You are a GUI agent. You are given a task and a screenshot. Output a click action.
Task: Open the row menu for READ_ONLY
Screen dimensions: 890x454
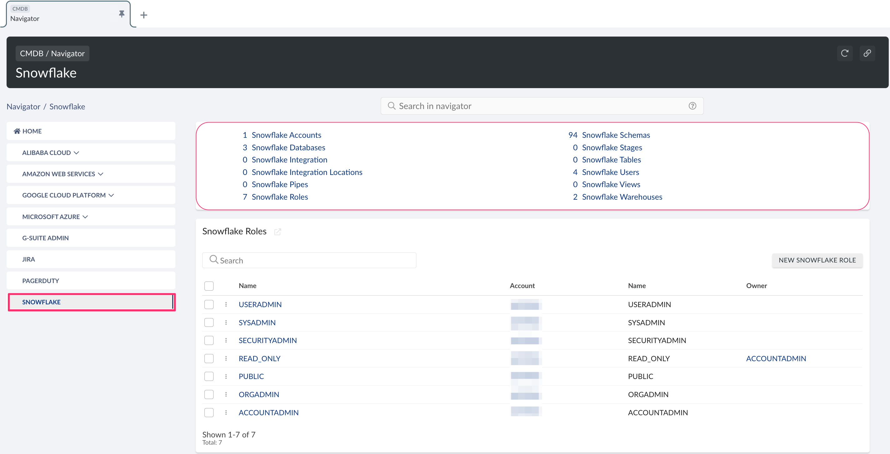click(x=226, y=358)
